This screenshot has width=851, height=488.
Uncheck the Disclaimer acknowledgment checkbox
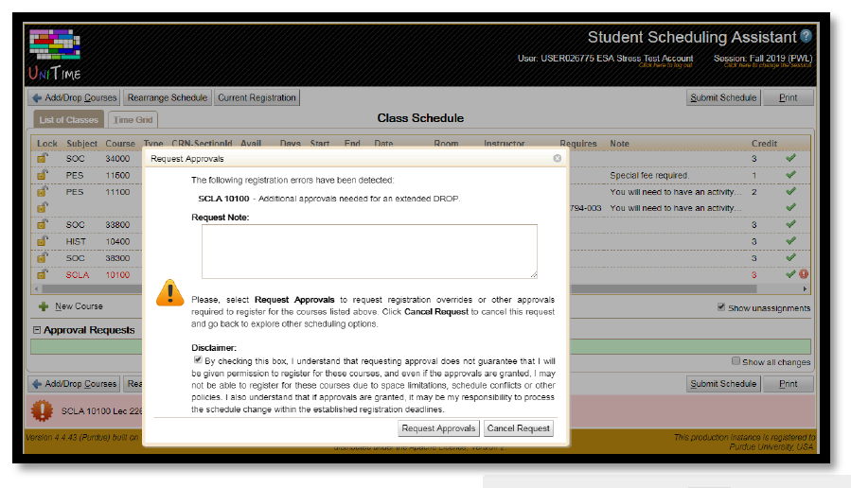(198, 360)
